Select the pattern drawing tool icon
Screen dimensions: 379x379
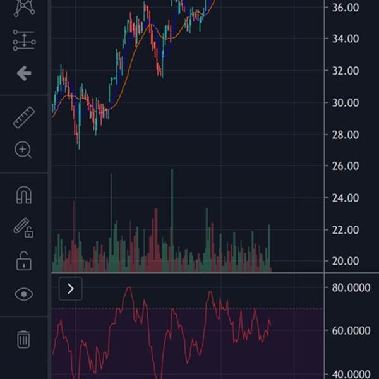[x=24, y=8]
